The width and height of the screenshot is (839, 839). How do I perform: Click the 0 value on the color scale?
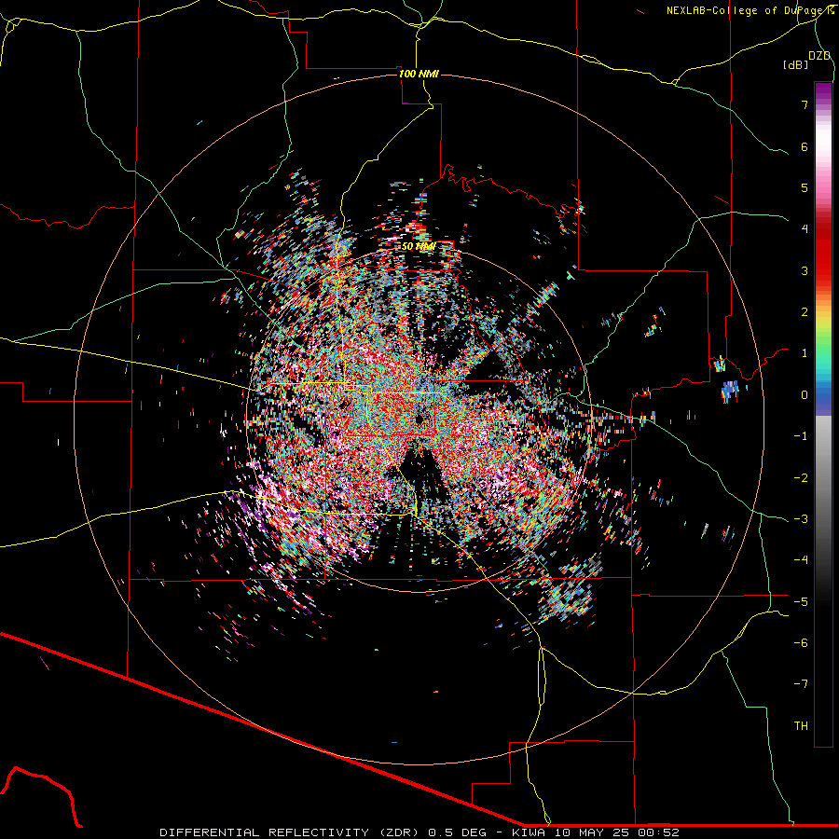click(x=805, y=395)
